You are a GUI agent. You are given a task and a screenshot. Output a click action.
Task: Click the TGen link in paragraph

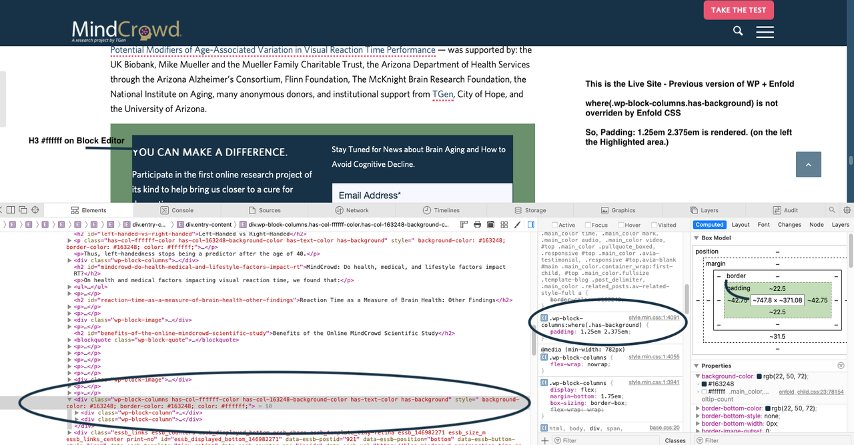pyautogui.click(x=443, y=94)
